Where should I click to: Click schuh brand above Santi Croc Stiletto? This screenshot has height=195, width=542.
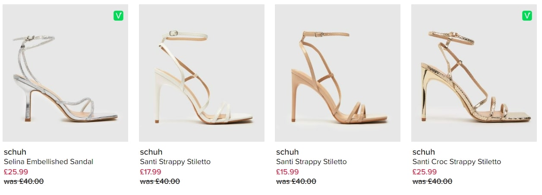[x=424, y=152]
